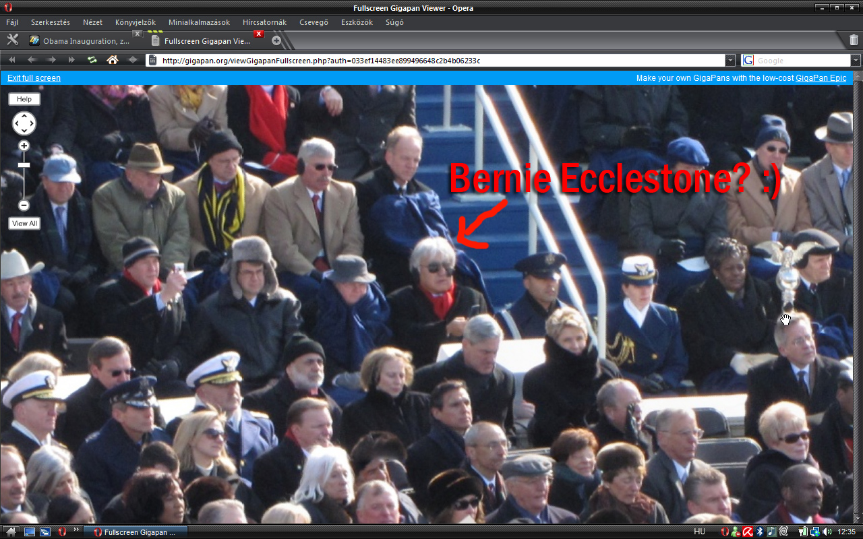Click the Rewind navigation button
The image size is (863, 539).
click(x=13, y=60)
